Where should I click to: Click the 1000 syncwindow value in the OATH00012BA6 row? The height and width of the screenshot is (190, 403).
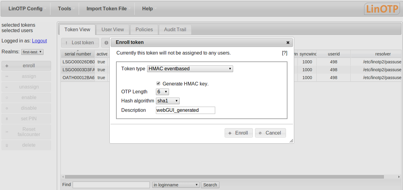point(307,78)
